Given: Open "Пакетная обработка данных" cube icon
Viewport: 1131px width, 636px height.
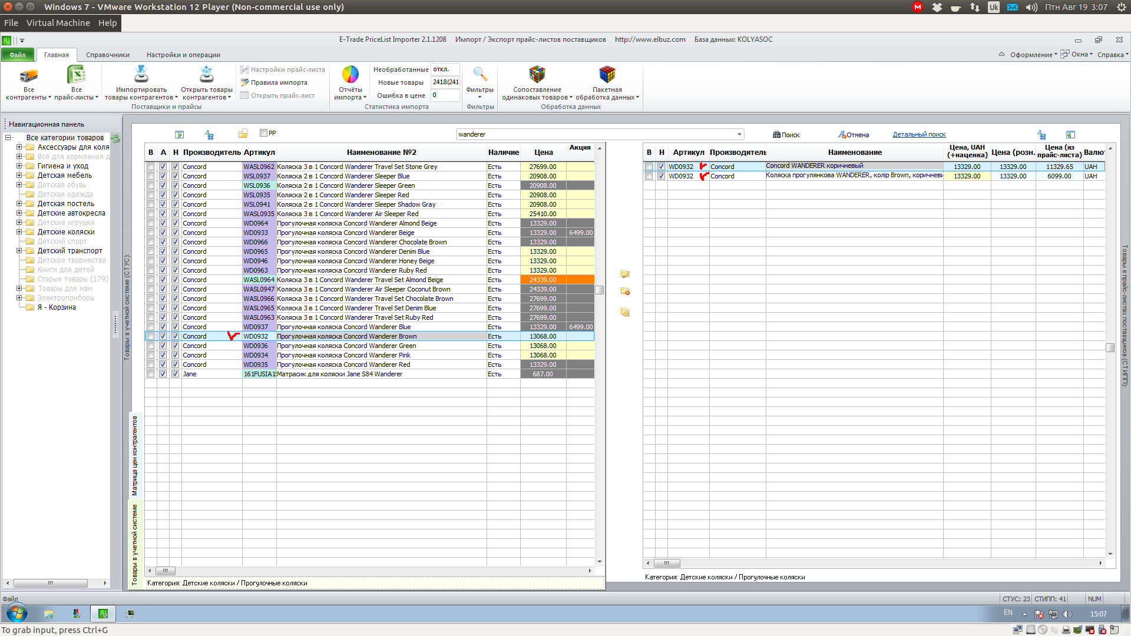Looking at the screenshot, I should tap(607, 74).
